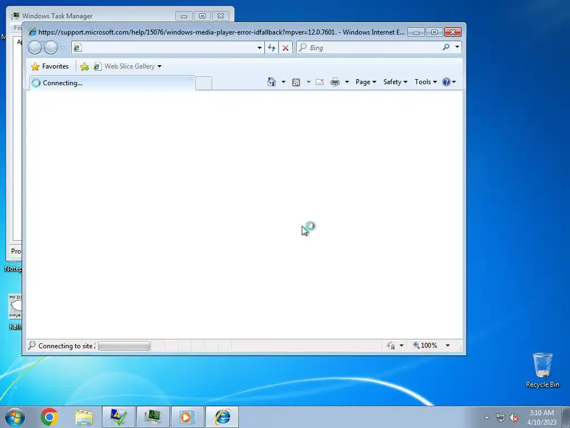
Task: Maximize the Windows Task Manager window
Action: point(203,16)
